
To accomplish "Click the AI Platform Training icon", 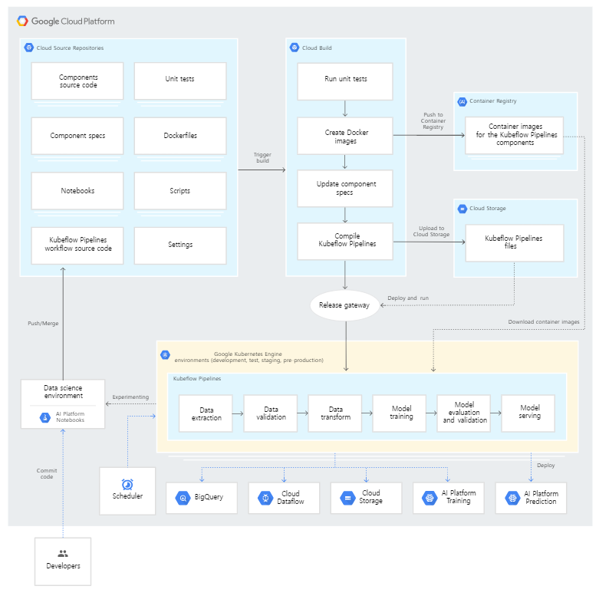I will [x=430, y=498].
